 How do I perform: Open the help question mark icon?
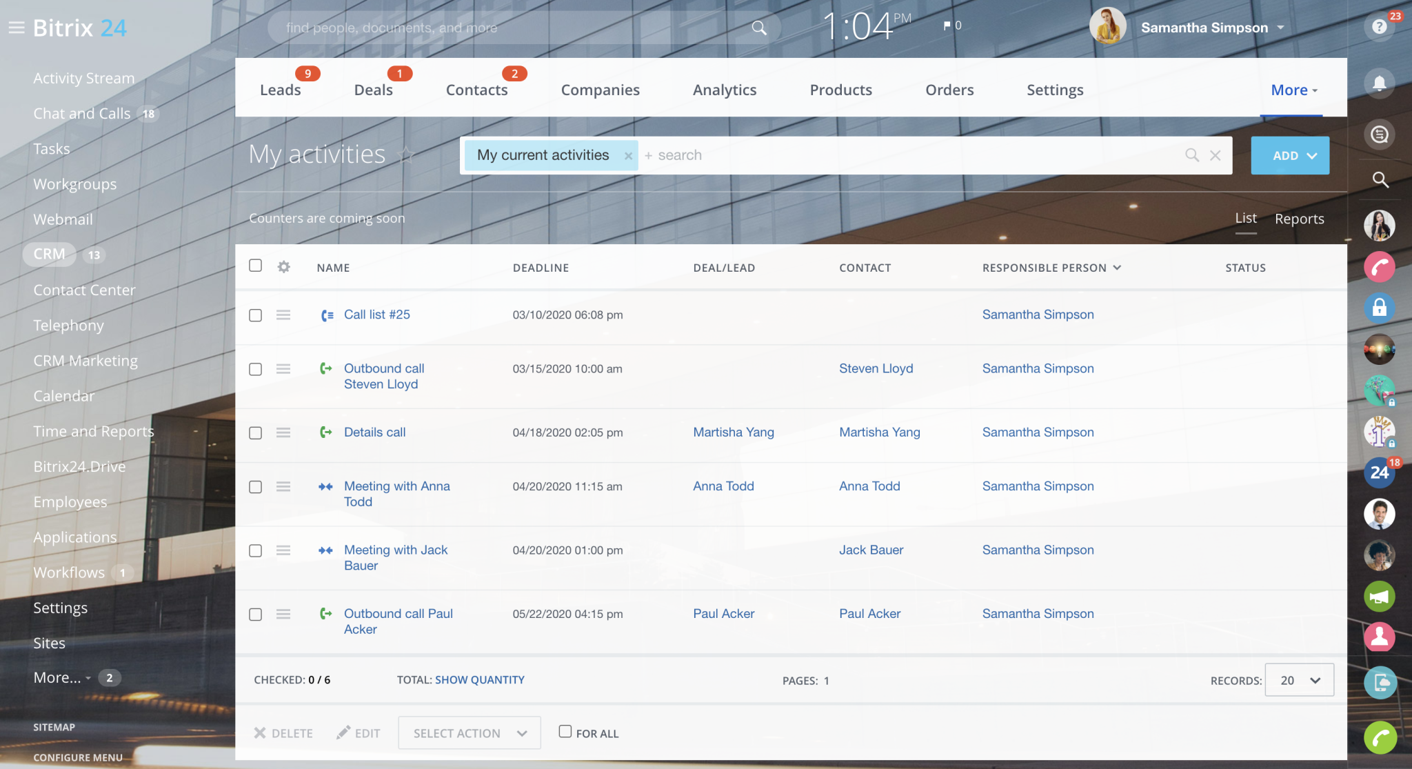point(1379,27)
